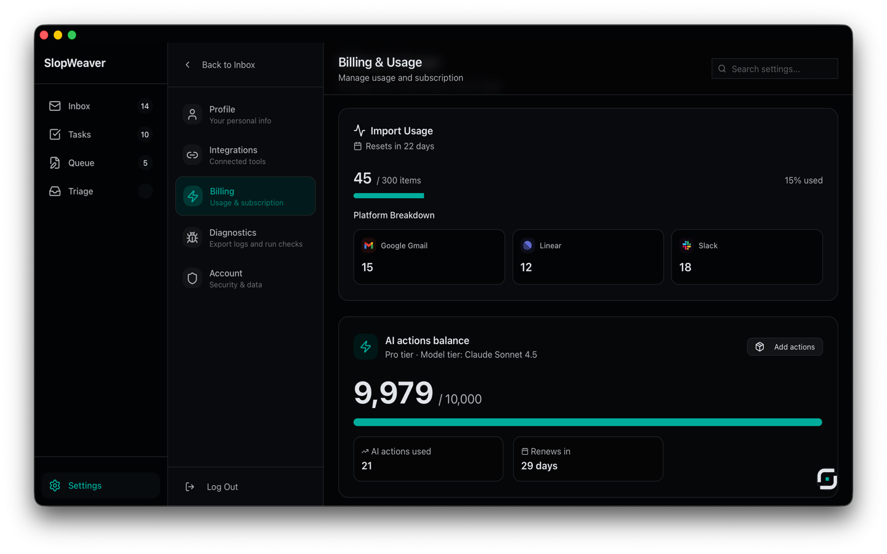
Task: Click the Billing lightning bolt icon
Action: click(193, 196)
